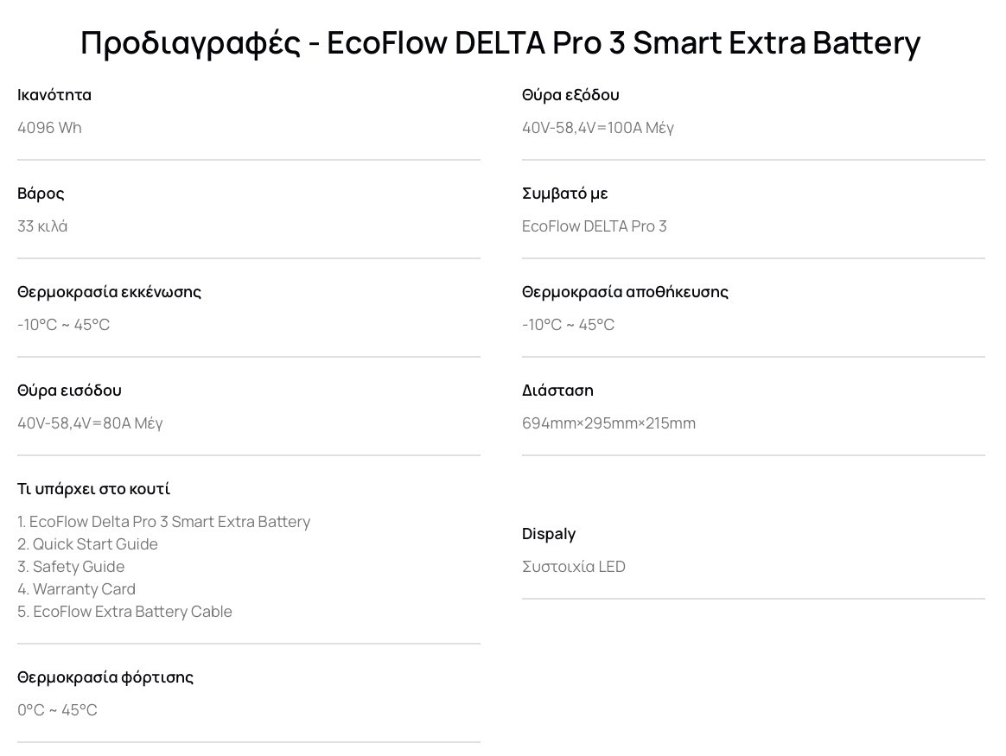
Task: Click the Θερμοκρασία εκκένωσης label
Action: (109, 292)
